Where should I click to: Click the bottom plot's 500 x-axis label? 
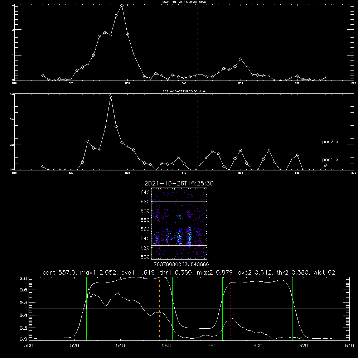(x=29, y=345)
